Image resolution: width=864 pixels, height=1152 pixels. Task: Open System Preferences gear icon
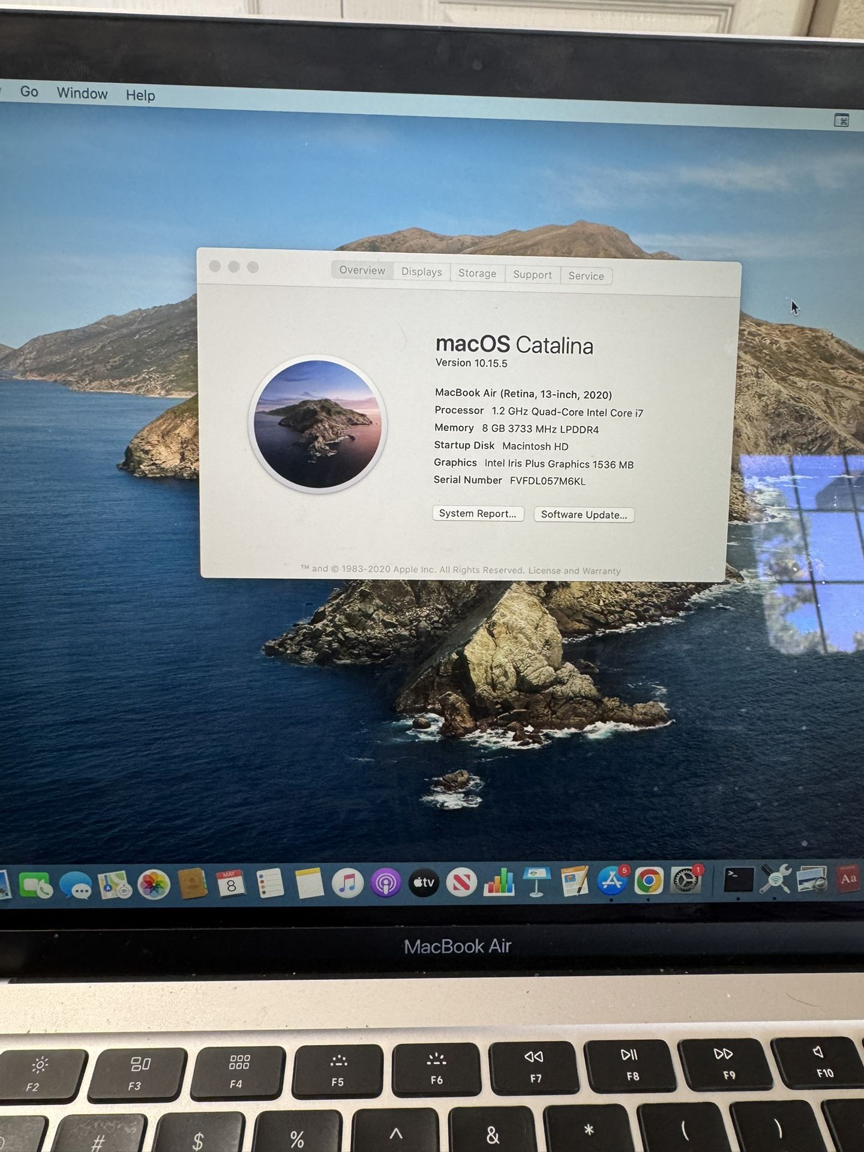click(x=686, y=880)
